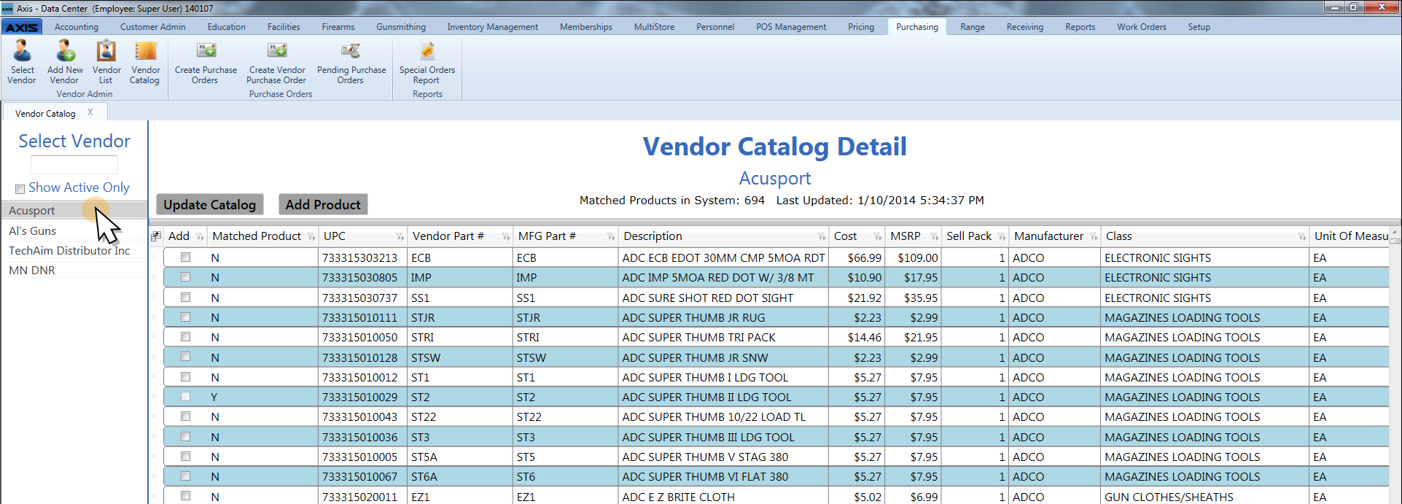
Task: Click the Add New Vendor icon
Action: click(x=65, y=61)
